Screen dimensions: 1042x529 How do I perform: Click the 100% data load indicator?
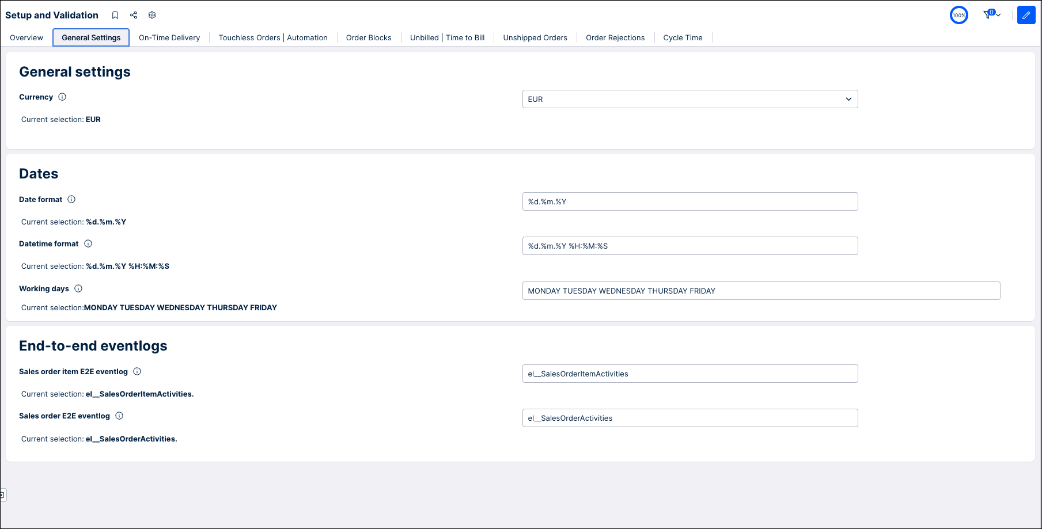pyautogui.click(x=959, y=15)
